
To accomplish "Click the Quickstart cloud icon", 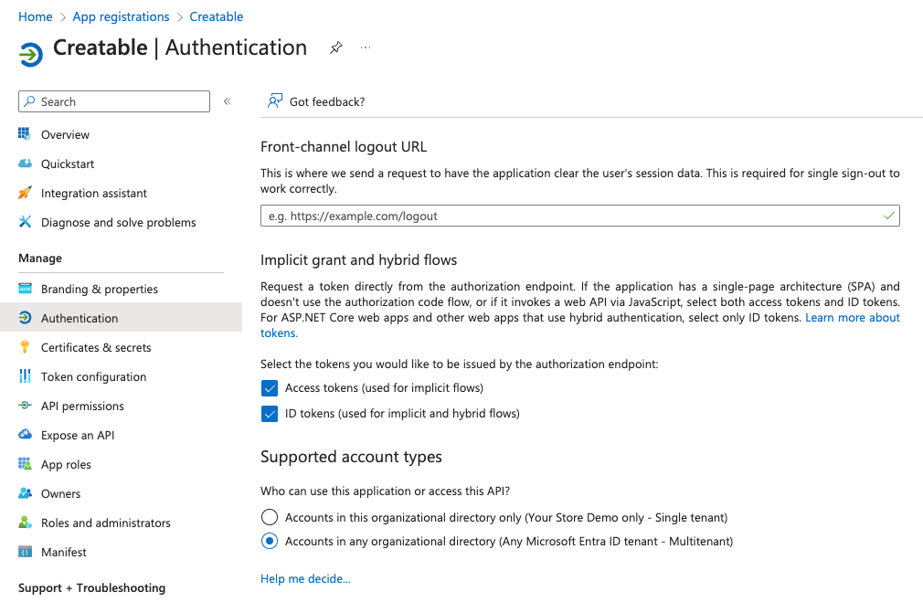I will [25, 164].
